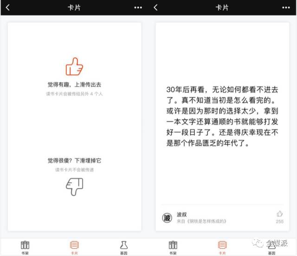Tap the 觉得很傻？下滑埋掉它 text

click(74, 161)
